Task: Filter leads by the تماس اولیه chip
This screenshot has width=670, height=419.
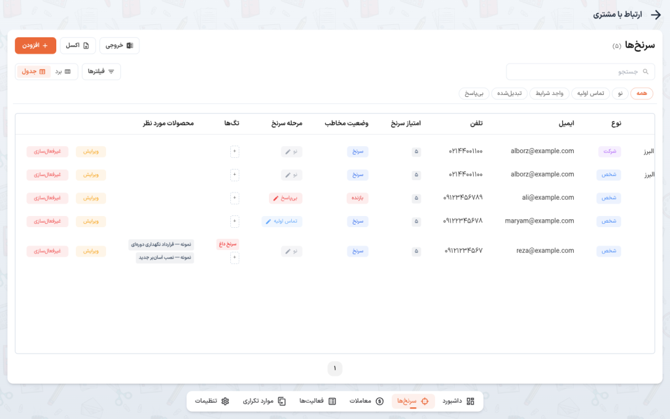Action: 591,93
